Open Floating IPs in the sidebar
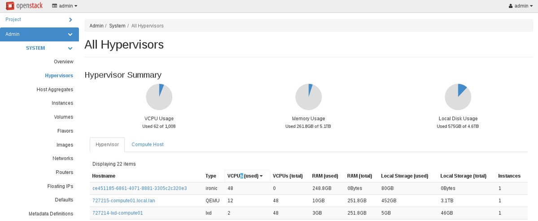The height and width of the screenshot is (221, 538). pyautogui.click(x=61, y=186)
